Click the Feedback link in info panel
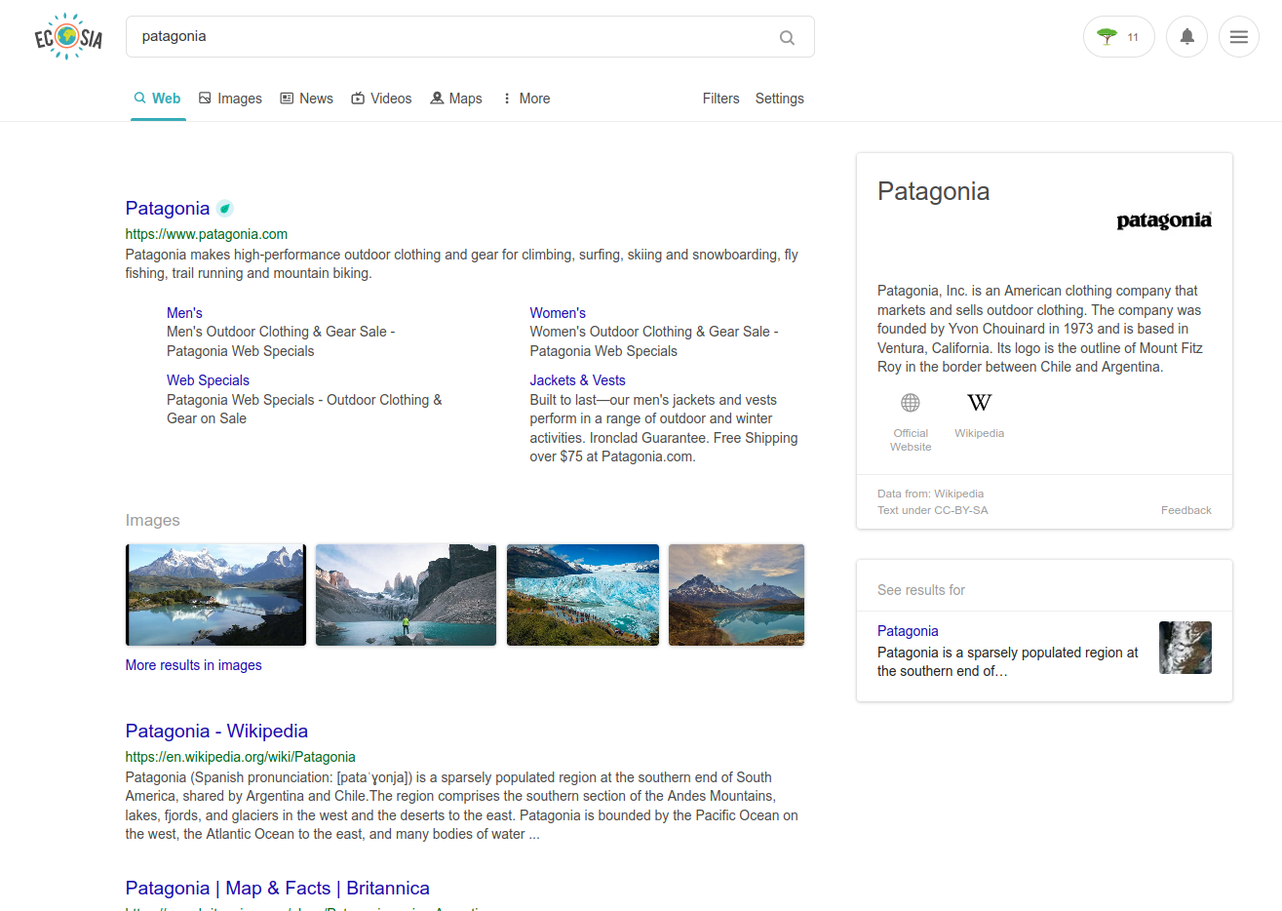 click(x=1185, y=510)
